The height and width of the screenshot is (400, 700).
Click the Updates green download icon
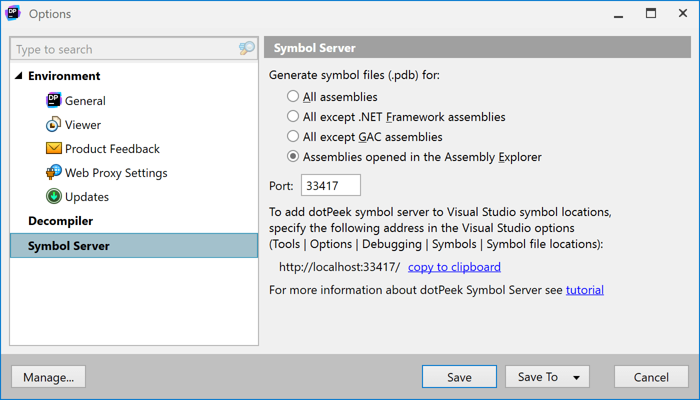[x=54, y=196]
